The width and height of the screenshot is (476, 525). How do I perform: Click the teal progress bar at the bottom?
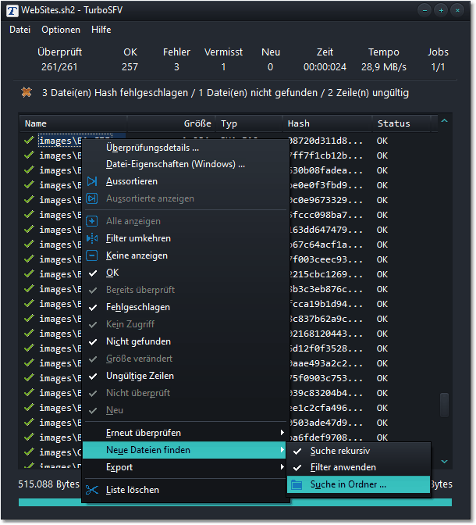[235, 502]
